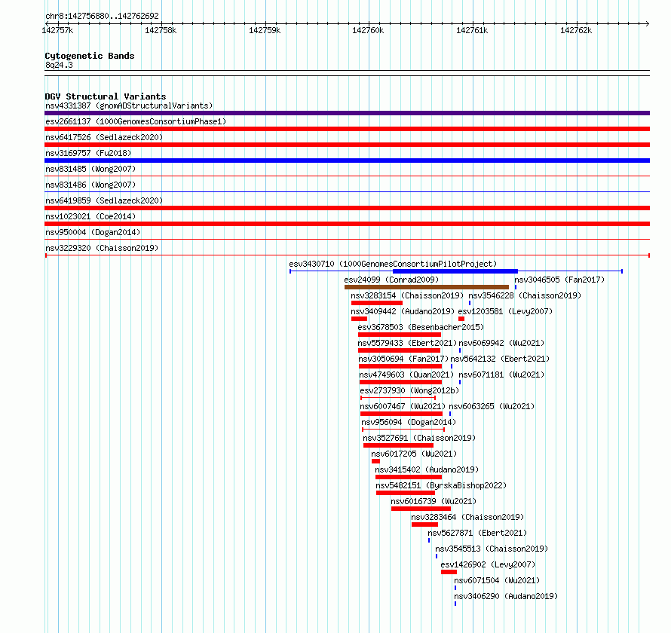Viewport: 671px width, 633px height.
Task: Click the red bar under nsv3283464
Action: (x=425, y=524)
